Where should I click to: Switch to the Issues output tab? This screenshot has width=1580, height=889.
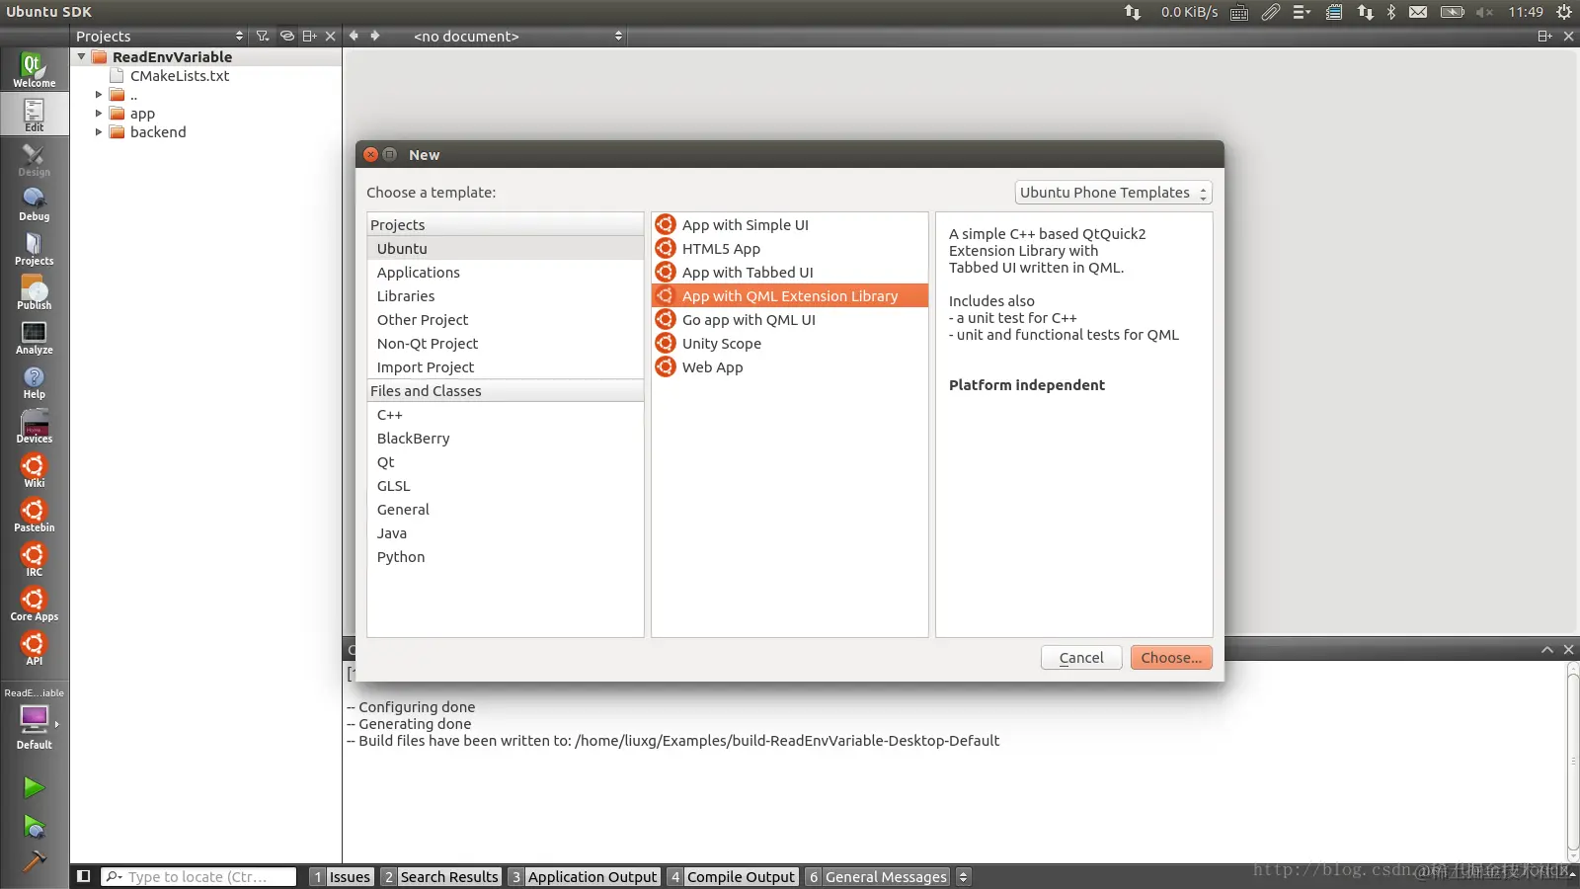(x=342, y=877)
